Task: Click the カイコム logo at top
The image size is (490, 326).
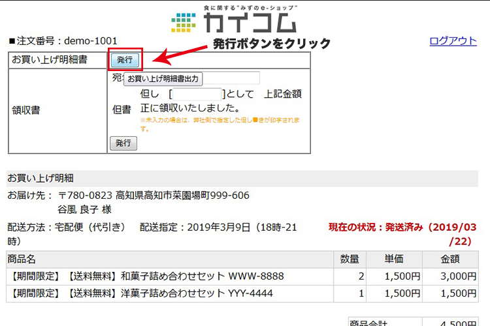Action: [234, 20]
